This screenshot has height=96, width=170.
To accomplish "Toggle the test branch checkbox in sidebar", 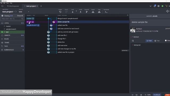I will click(2, 32).
